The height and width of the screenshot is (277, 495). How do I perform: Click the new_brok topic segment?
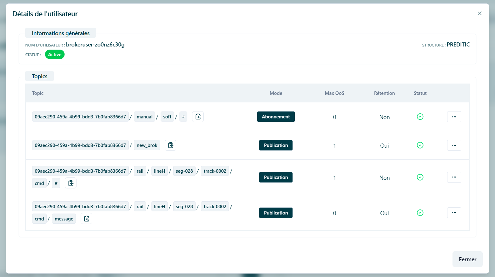point(147,145)
